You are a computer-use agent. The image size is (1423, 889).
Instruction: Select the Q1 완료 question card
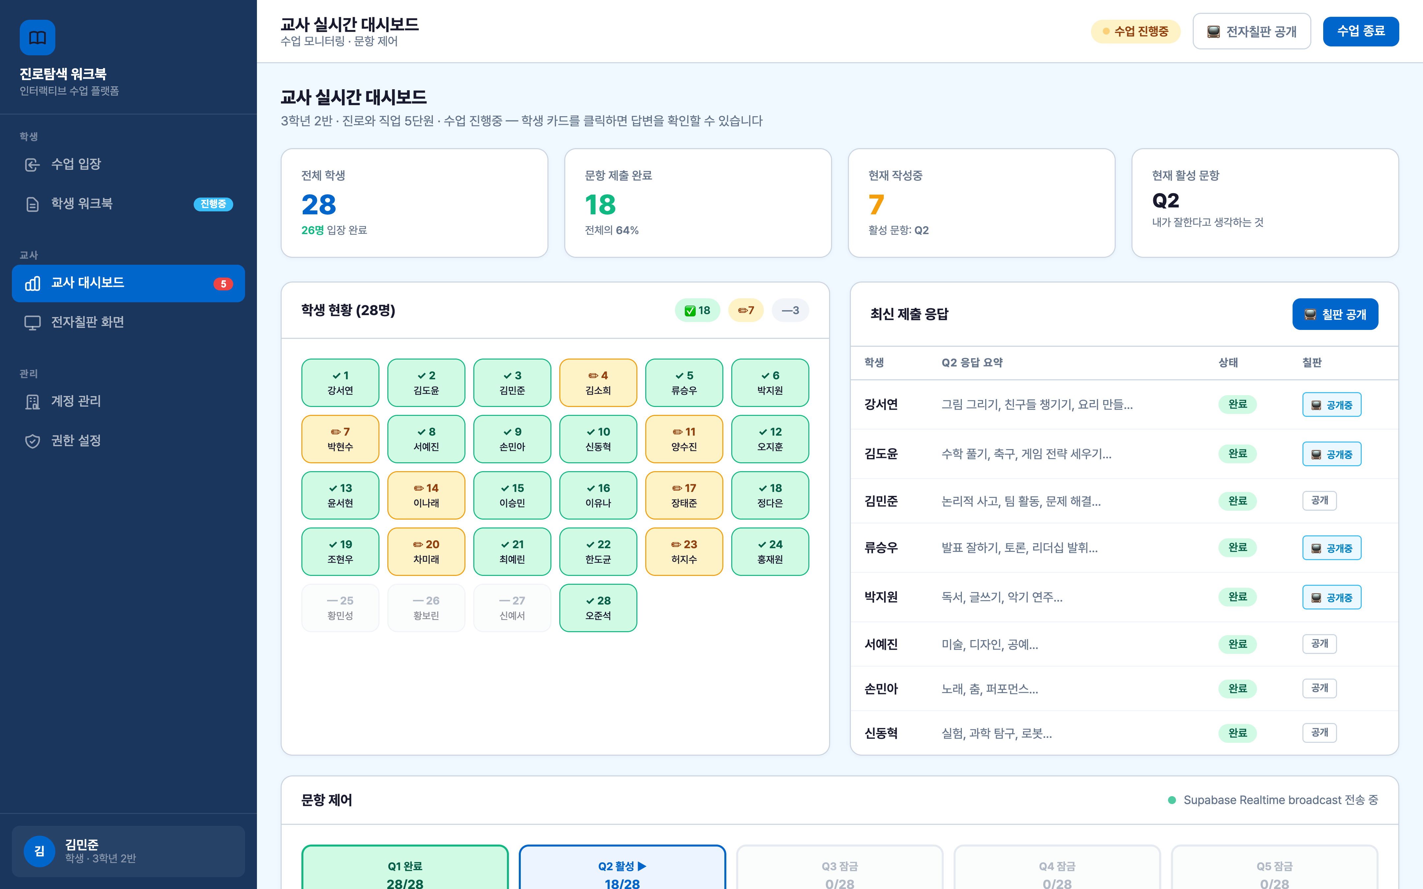pyautogui.click(x=405, y=868)
